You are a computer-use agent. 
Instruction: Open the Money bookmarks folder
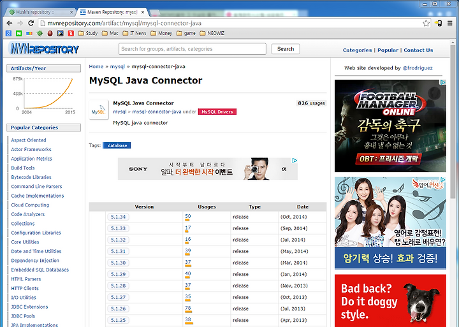161,33
